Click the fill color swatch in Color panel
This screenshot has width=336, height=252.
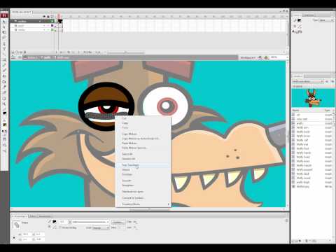pyautogui.click(x=299, y=27)
